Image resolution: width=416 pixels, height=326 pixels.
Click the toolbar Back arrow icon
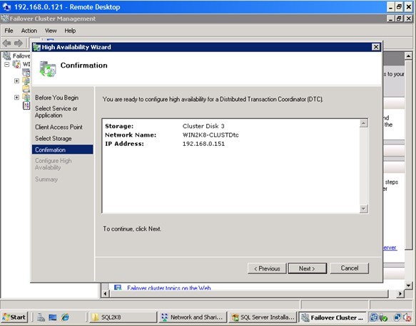[6, 43]
